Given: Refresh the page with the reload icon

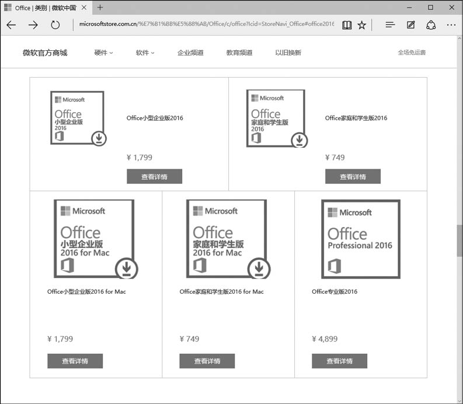Looking at the screenshot, I should [x=55, y=25].
